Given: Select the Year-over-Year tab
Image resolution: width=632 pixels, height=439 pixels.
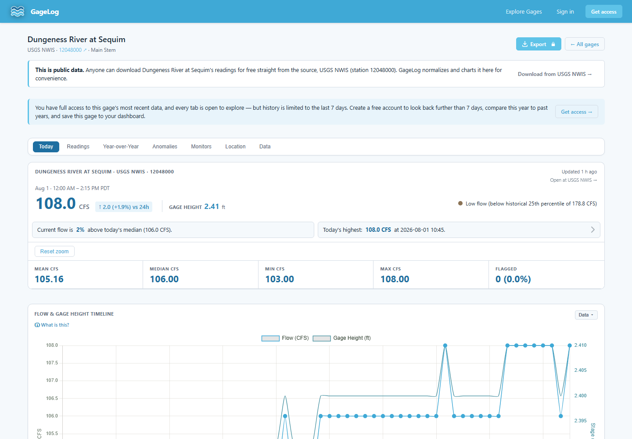Looking at the screenshot, I should [x=121, y=147].
